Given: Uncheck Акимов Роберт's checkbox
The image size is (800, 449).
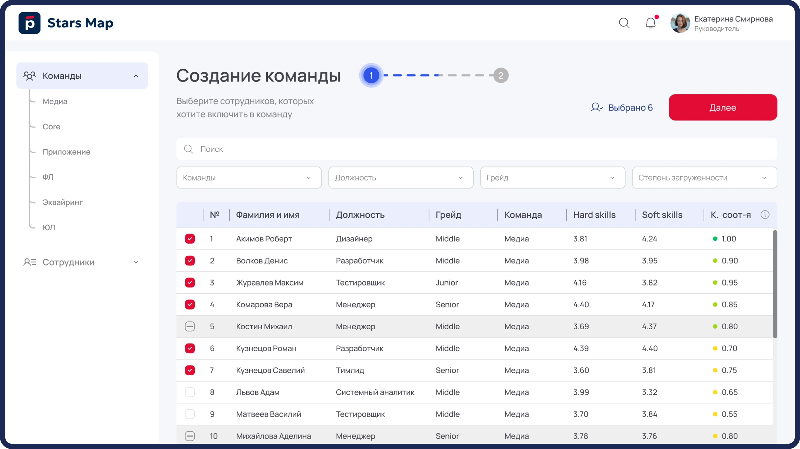Looking at the screenshot, I should click(x=190, y=239).
